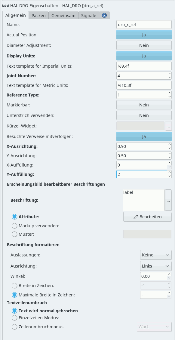Toggle the Unterstrich verwenden button
This screenshot has height=340, width=175.
point(144,115)
